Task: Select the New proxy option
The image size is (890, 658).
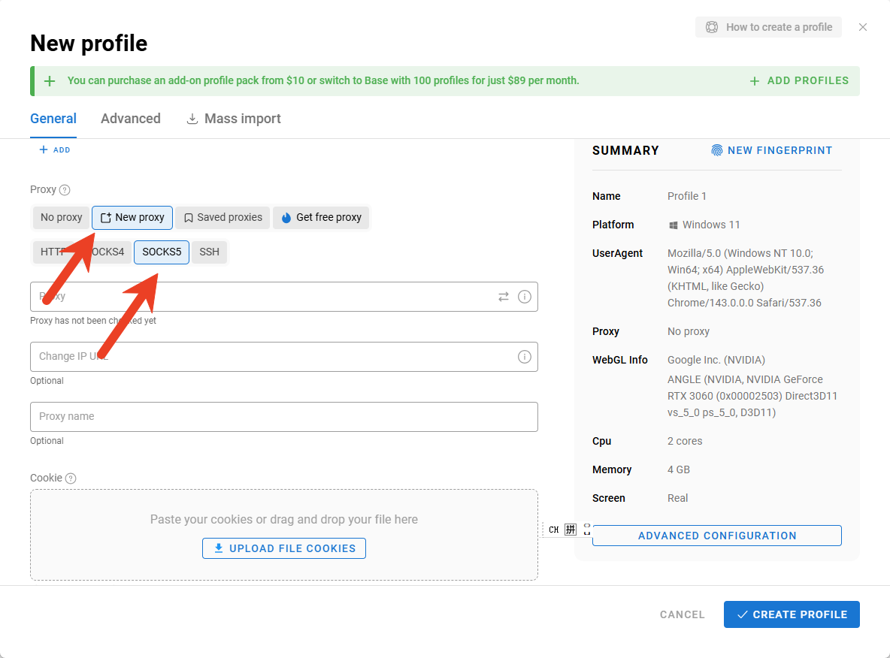Action: click(x=132, y=218)
